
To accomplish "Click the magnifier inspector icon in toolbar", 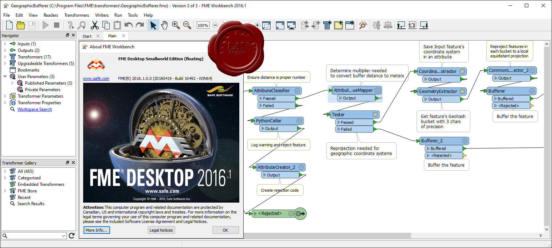I will coord(363,25).
